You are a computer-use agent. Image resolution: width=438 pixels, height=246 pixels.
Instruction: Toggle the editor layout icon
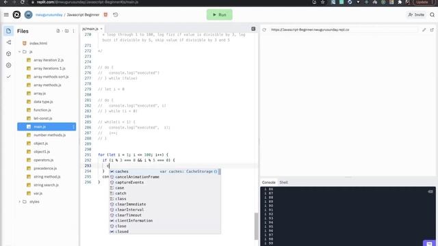[x=253, y=29]
